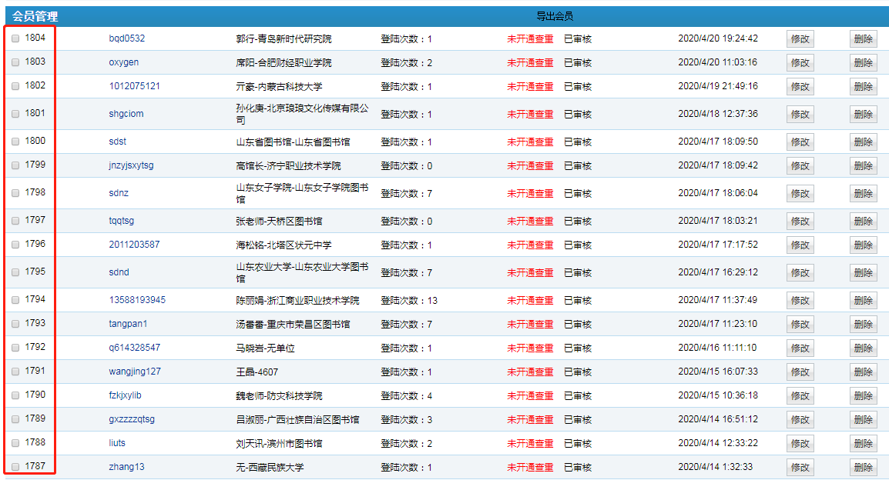
Task: Delete member liuts using 删除
Action: pos(863,443)
